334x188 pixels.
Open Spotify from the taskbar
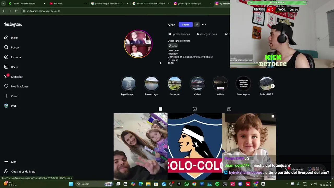tap(217, 184)
